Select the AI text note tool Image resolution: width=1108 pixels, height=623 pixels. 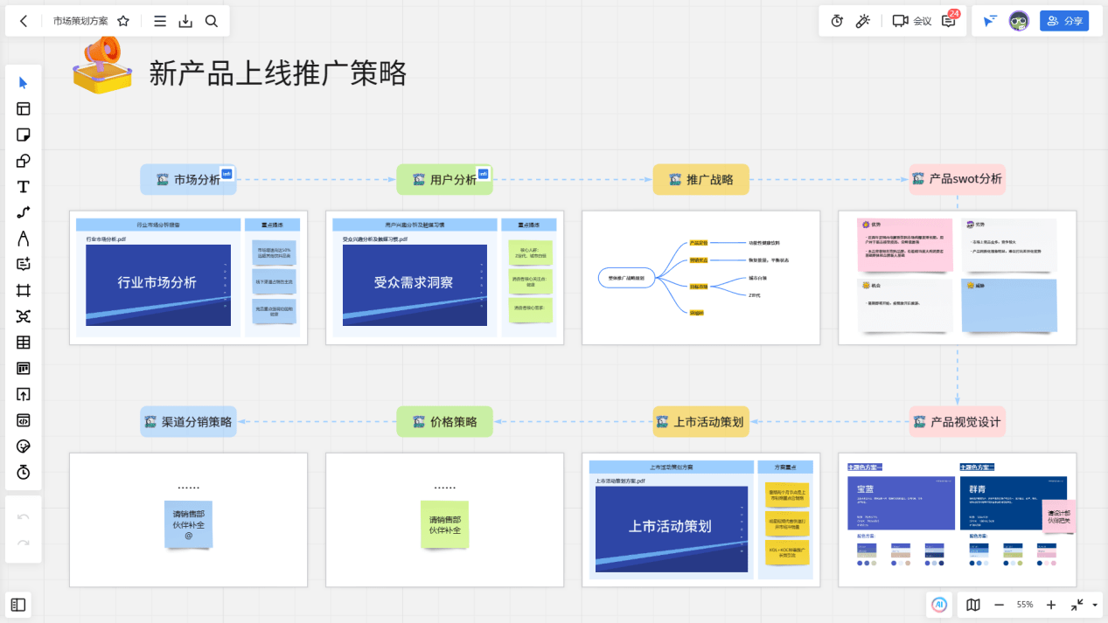24,264
